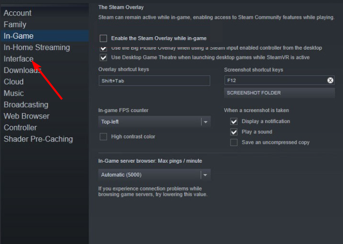Enable Save an uncompressed copy
The image size is (343, 244).
click(234, 142)
